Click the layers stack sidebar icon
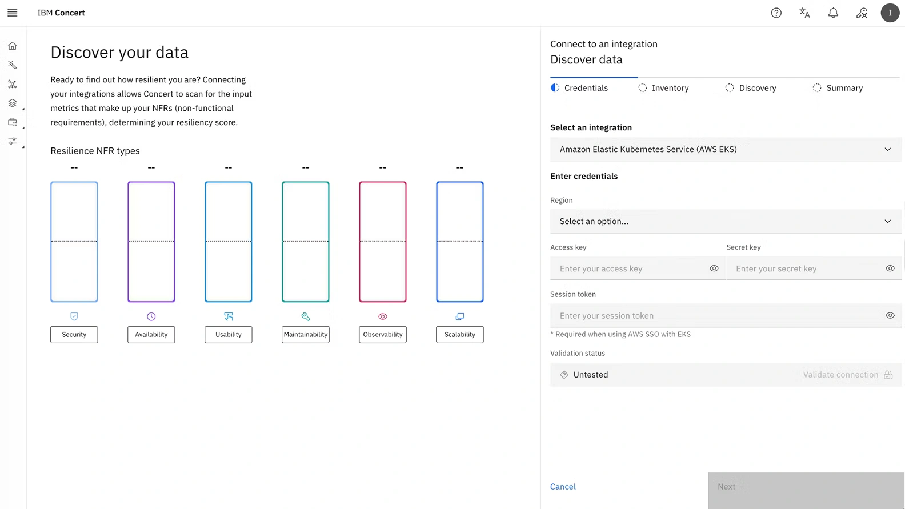This screenshot has height=509, width=905. coord(13,103)
